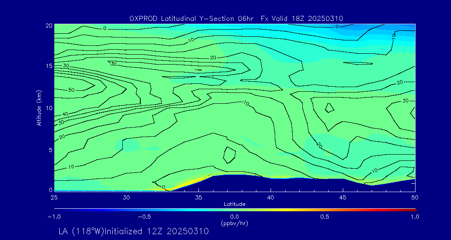
Task: Click the contour line label "50"
Action: point(71,90)
